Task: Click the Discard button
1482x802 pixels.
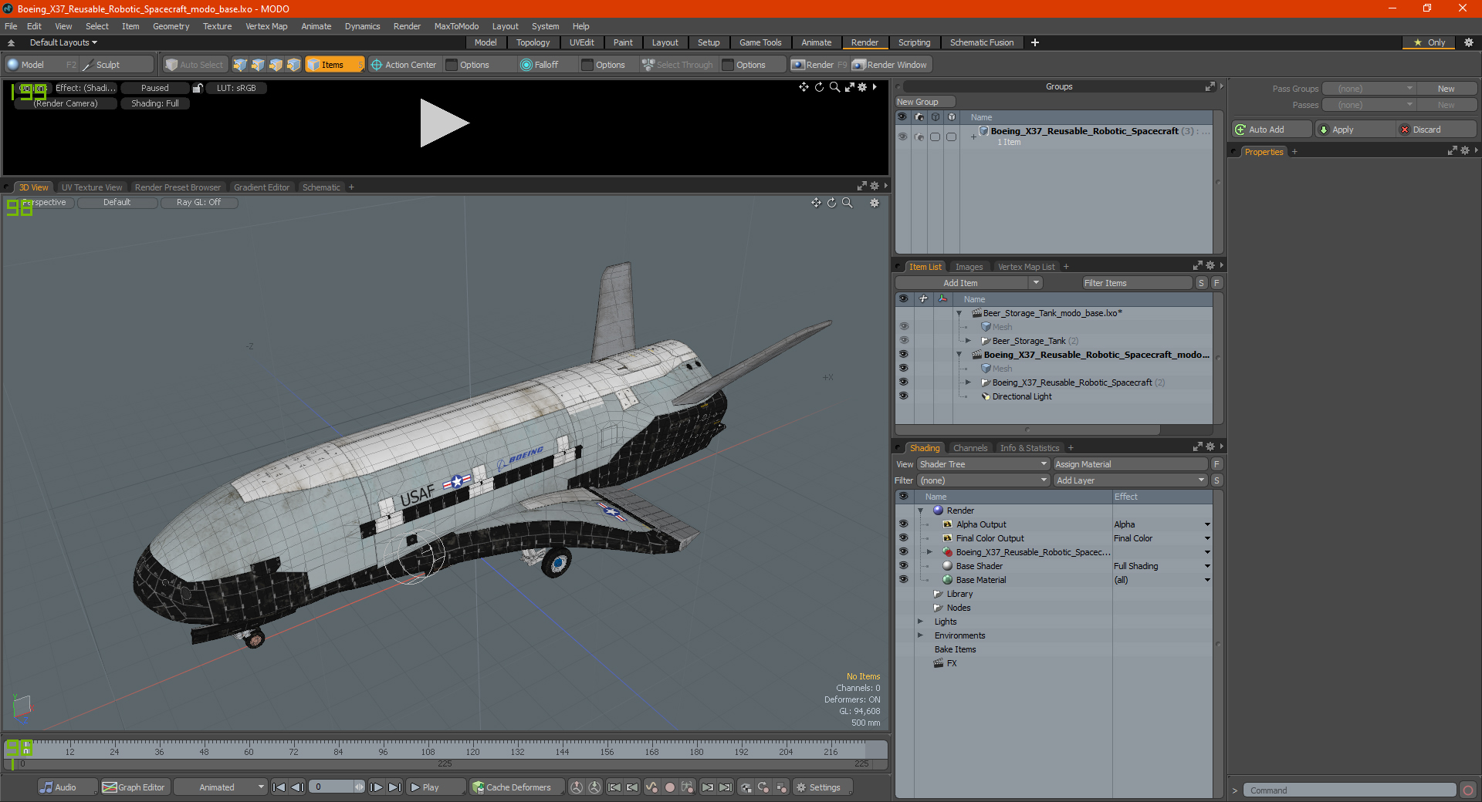Action: click(x=1436, y=130)
